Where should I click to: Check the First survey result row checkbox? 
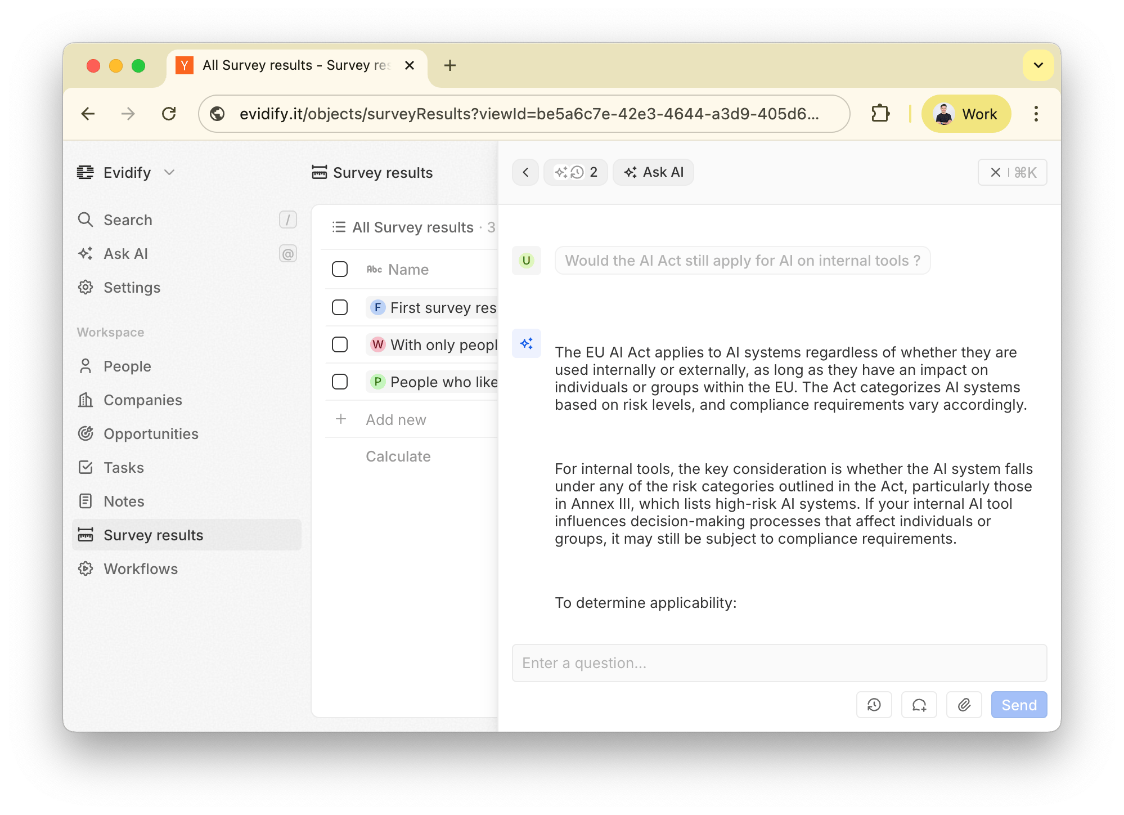pyautogui.click(x=340, y=307)
